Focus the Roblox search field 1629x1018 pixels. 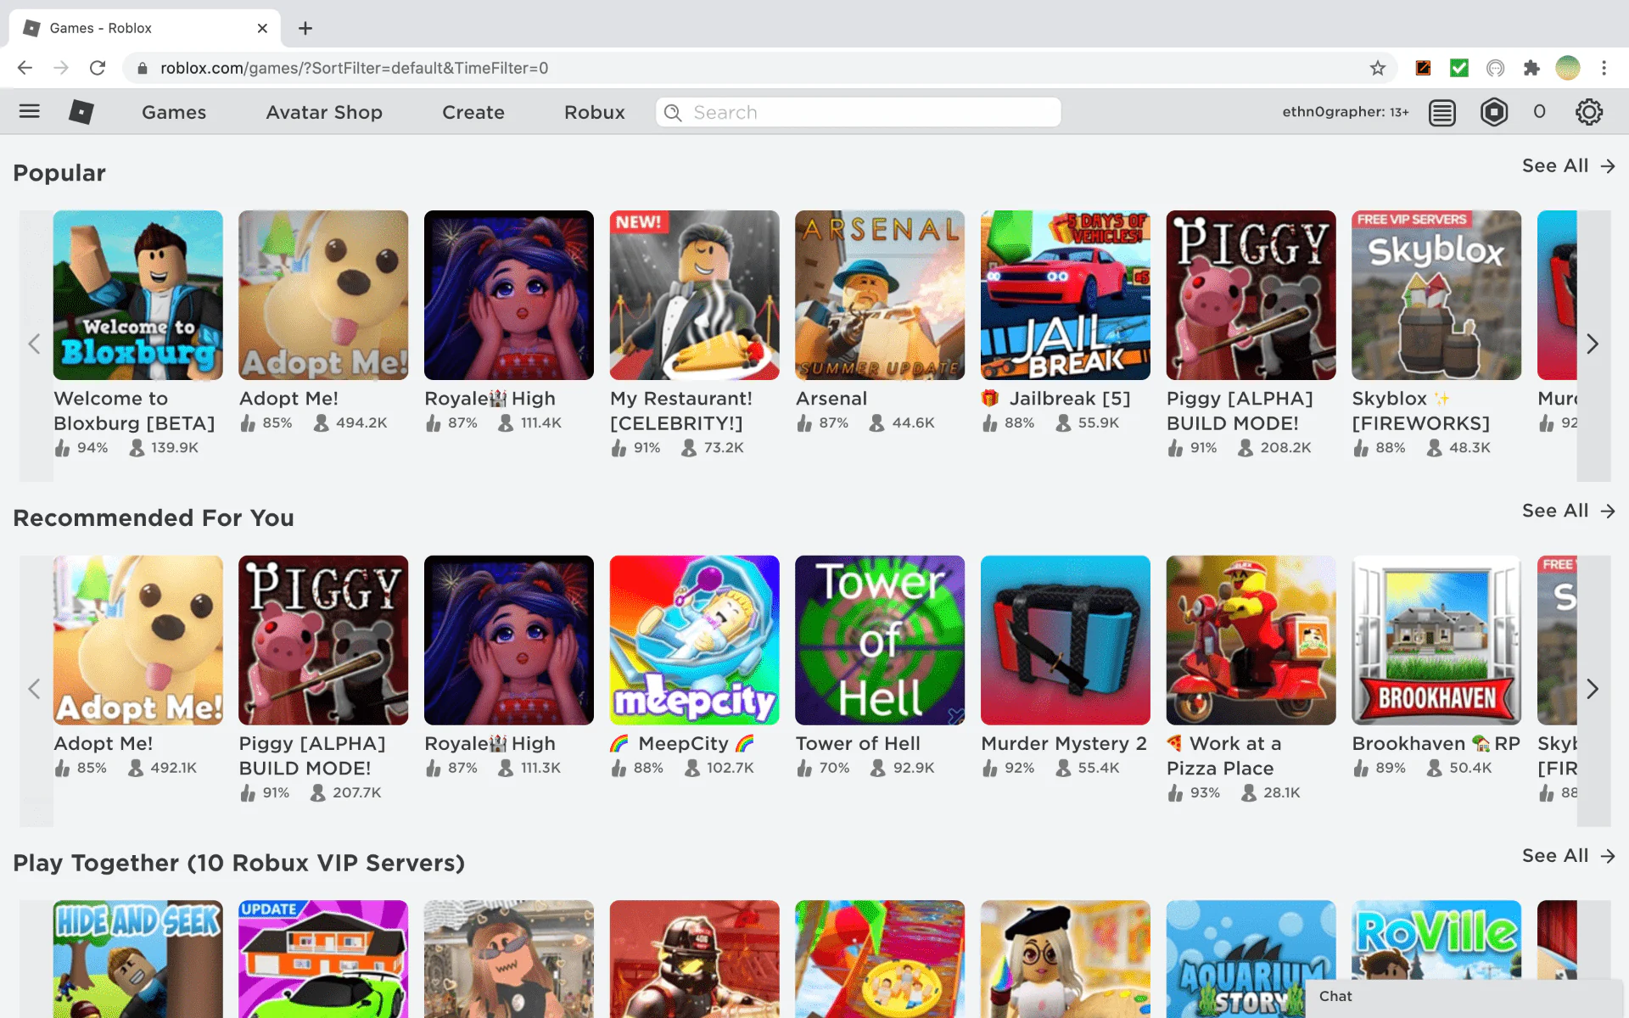point(857,112)
